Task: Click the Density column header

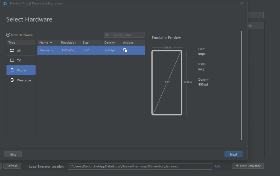Action: (x=112, y=43)
